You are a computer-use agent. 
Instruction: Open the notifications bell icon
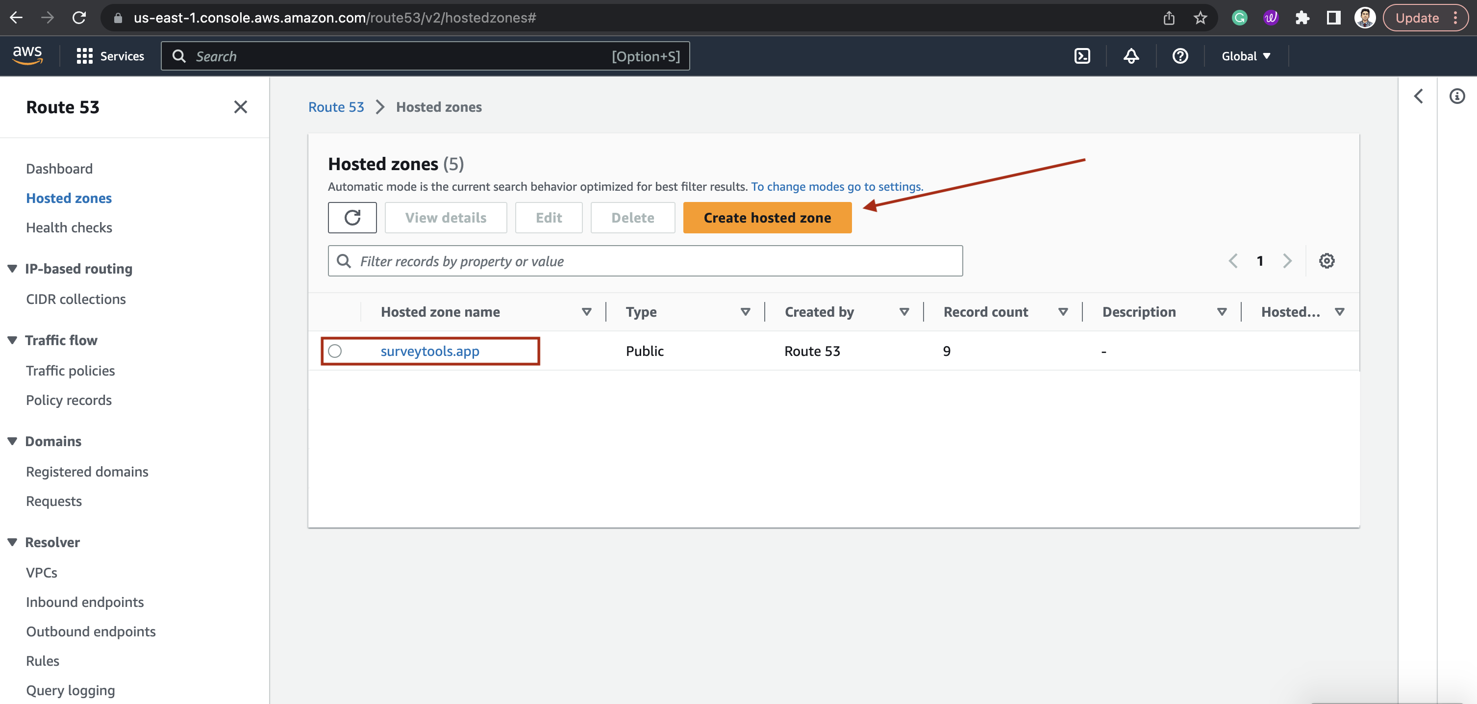pos(1131,56)
